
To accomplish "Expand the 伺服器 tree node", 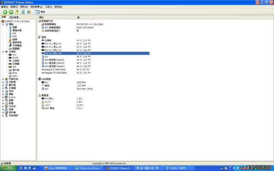I will click(3, 82).
